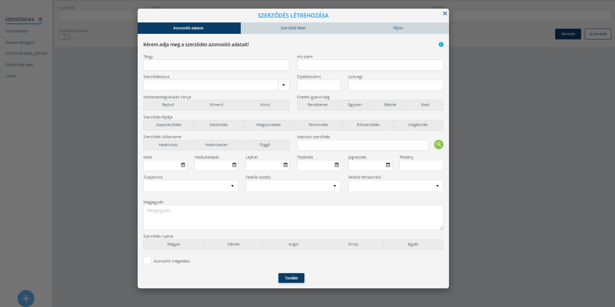Click the green search icon for Kapcsolt szerződés
Screen dimensions: 615x307
click(439, 145)
